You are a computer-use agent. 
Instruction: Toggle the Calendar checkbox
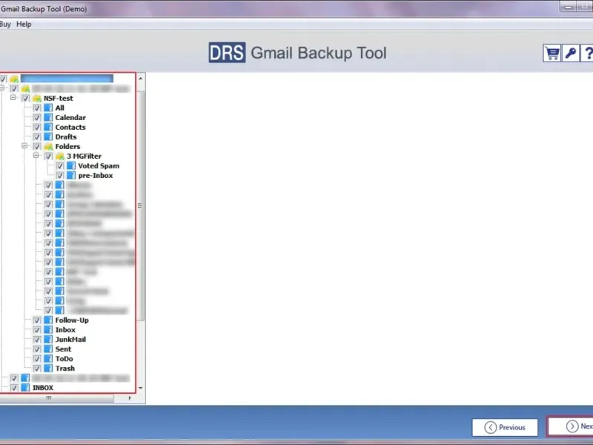tap(36, 118)
